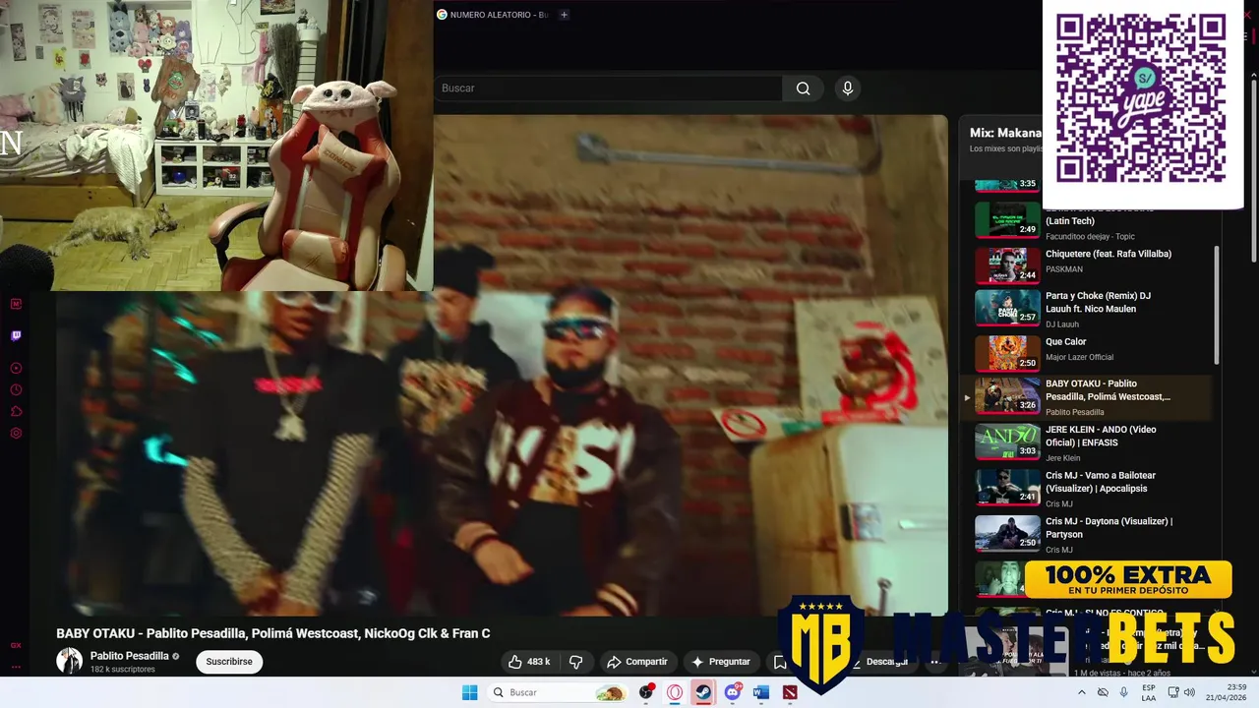Open Dota 2 red taskbar icon
Viewport: 1259px width, 708px height.
click(x=789, y=692)
